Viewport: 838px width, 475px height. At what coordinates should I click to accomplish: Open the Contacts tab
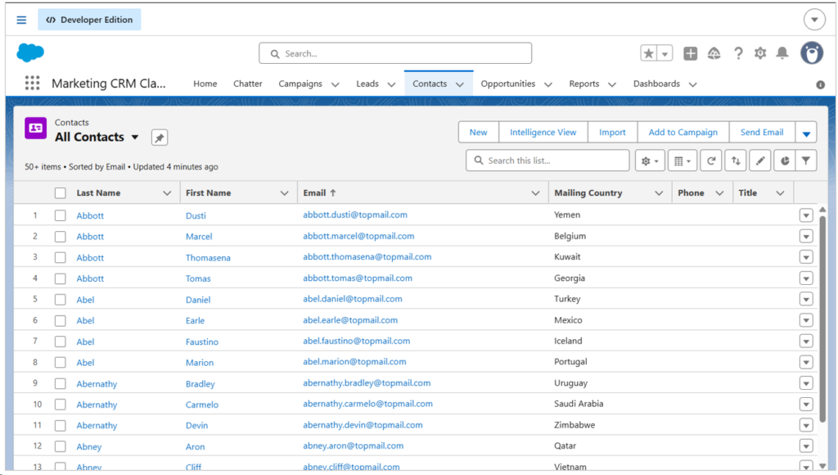pyautogui.click(x=430, y=84)
